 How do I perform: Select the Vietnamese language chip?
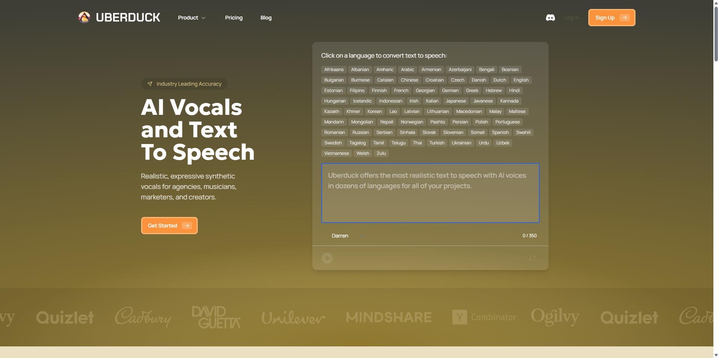coord(336,153)
